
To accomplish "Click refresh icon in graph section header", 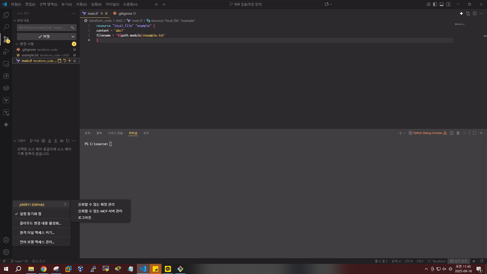I will (x=68, y=141).
